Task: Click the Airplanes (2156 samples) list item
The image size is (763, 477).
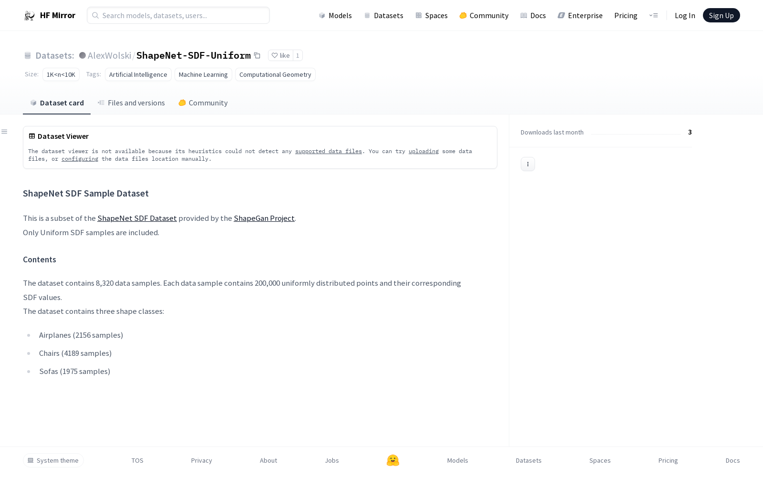Action: click(81, 335)
